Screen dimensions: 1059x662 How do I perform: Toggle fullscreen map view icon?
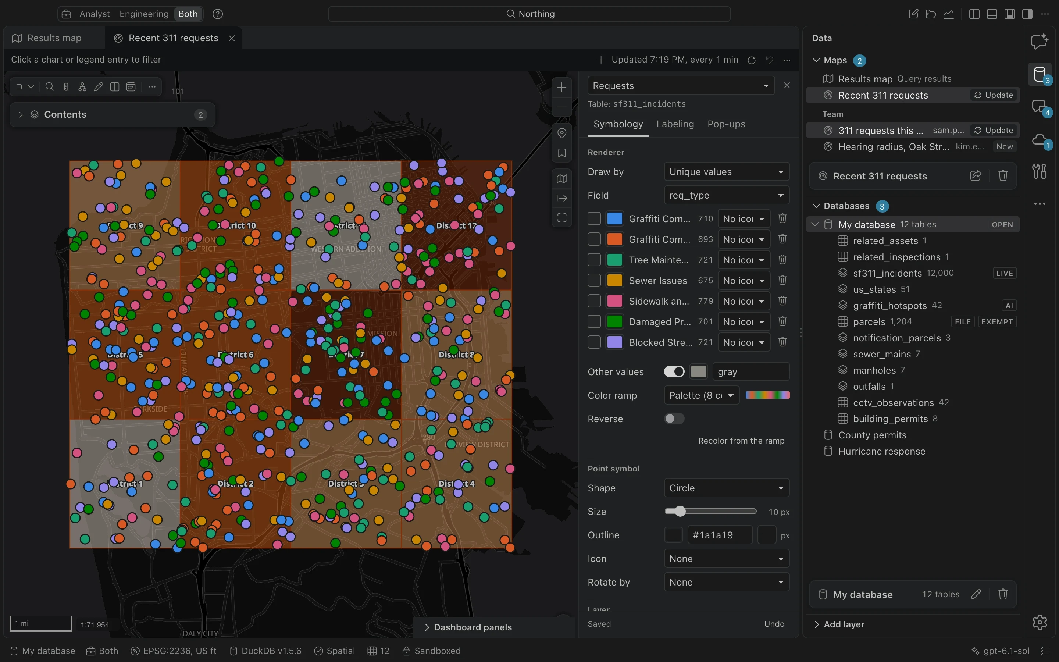[562, 218]
